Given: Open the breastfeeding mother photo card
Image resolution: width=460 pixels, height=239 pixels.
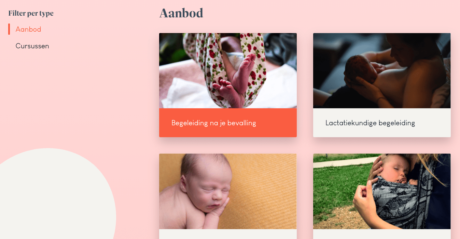Looking at the screenshot, I should [382, 71].
